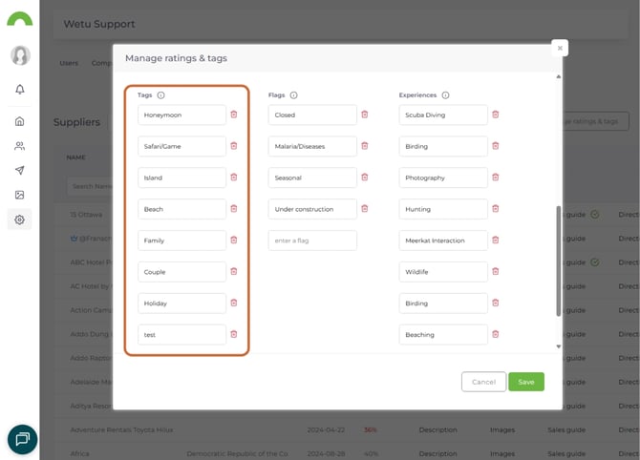Image resolution: width=640 pixels, height=460 pixels.
Task: Edit the Safari/Game tag field
Action: [x=181, y=146]
